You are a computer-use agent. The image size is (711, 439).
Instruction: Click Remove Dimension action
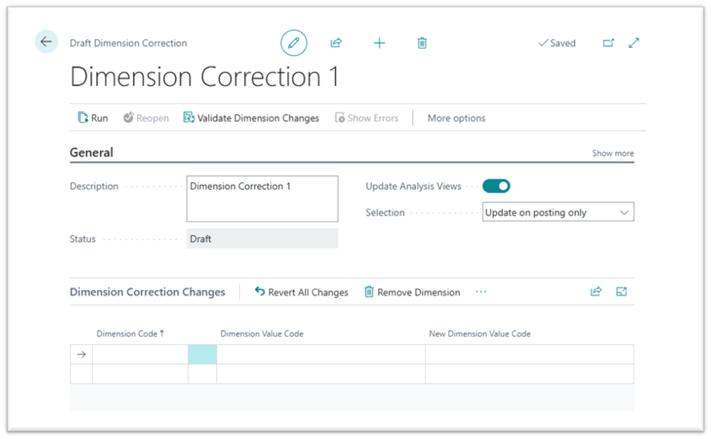point(412,292)
